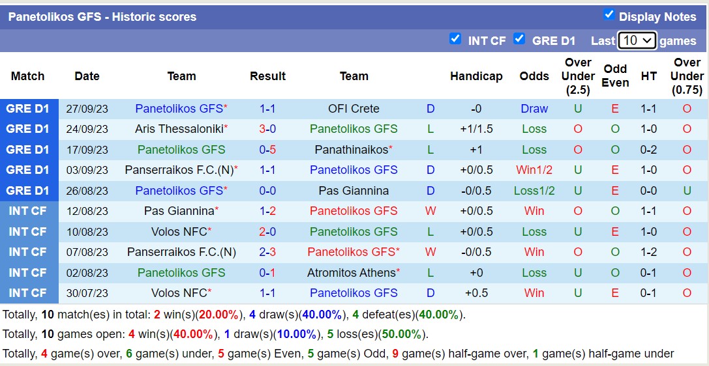Click the 3-0 result score

coord(267,129)
